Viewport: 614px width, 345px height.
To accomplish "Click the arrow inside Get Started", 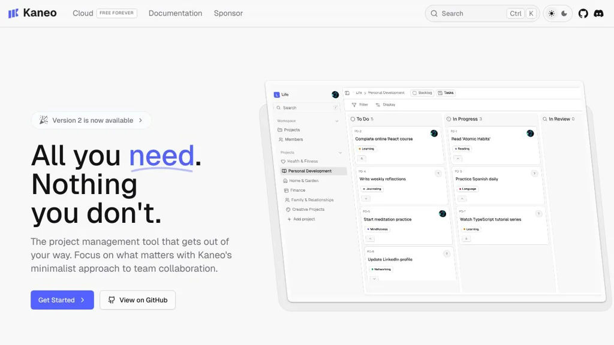I will 83,300.
